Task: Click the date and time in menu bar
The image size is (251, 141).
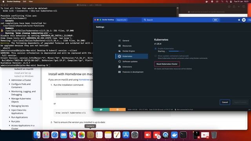Action: [x=242, y=2]
